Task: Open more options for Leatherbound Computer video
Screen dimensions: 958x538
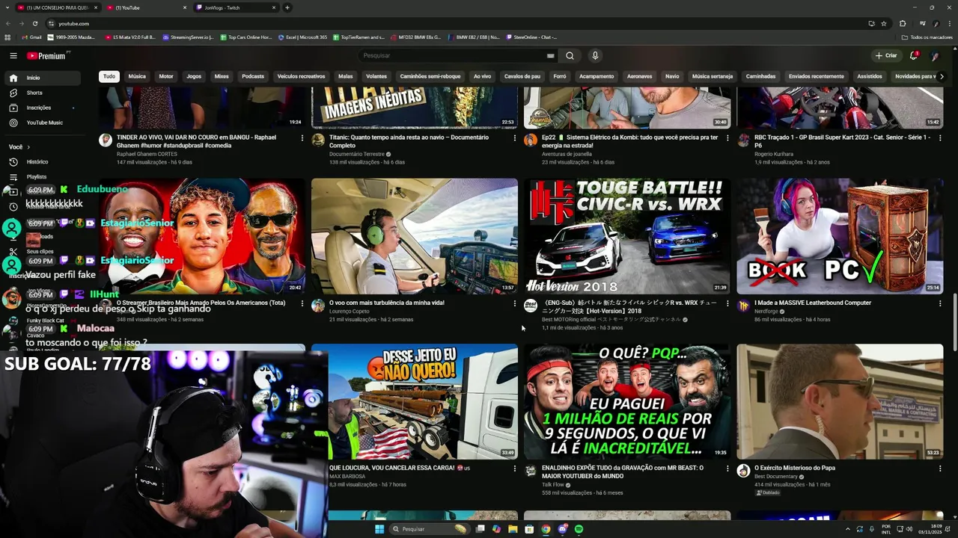Action: [x=940, y=303]
